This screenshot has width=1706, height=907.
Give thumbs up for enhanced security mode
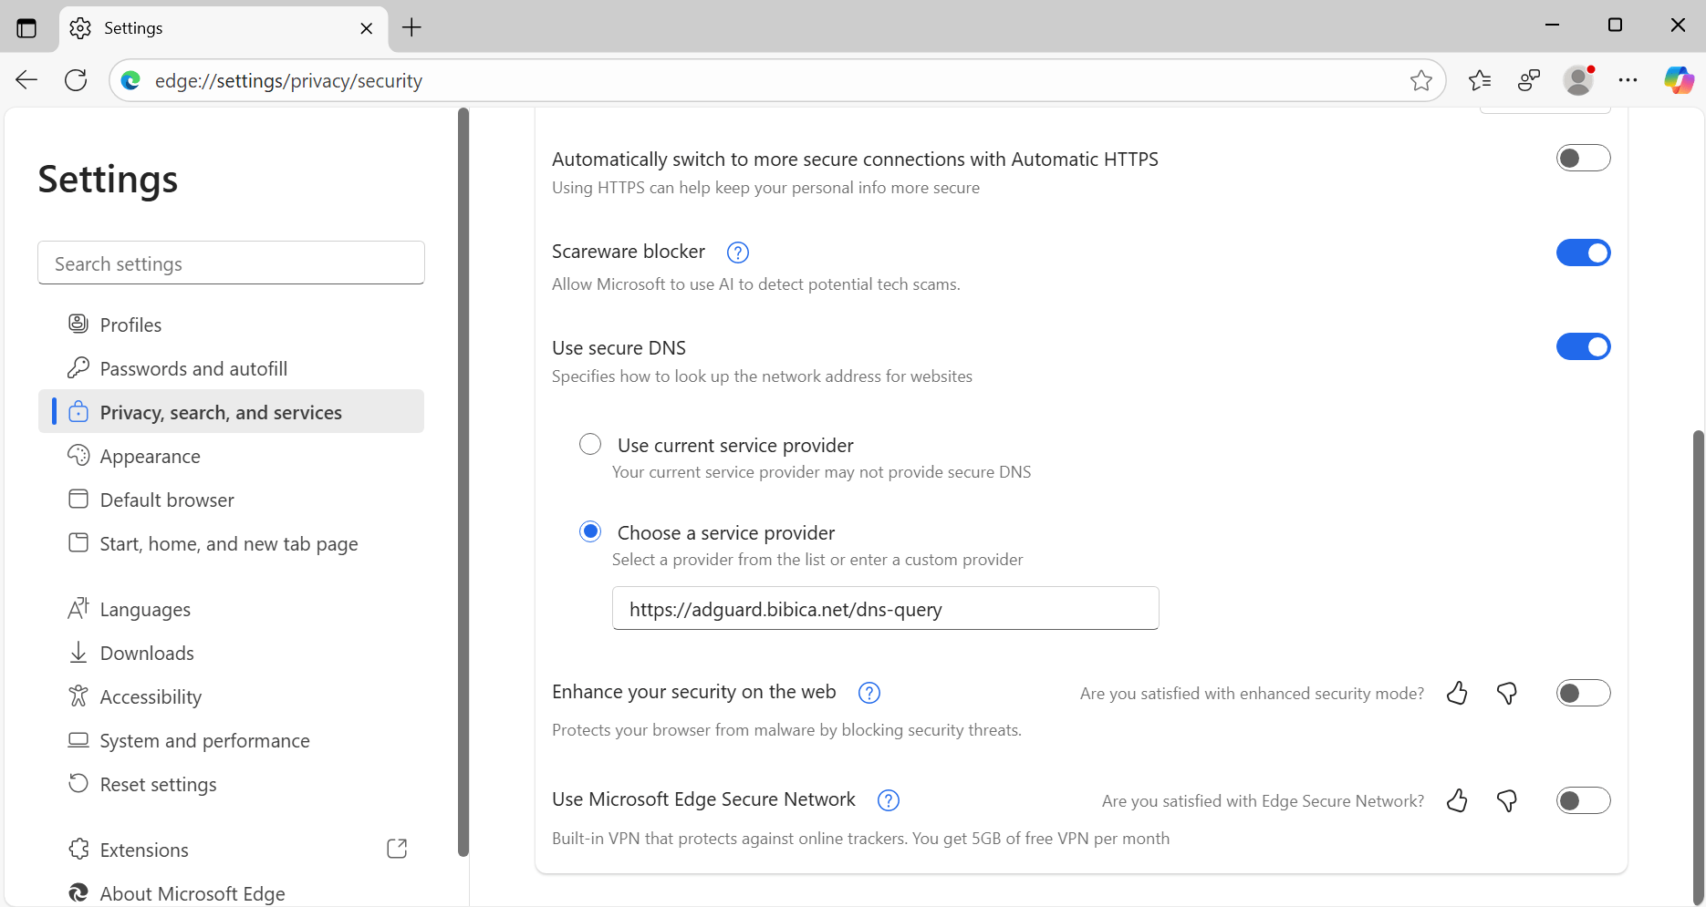tap(1456, 693)
